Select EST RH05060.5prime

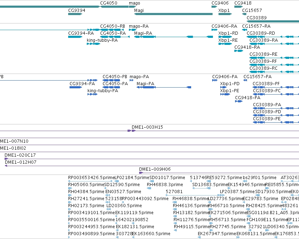tap(70, 188)
